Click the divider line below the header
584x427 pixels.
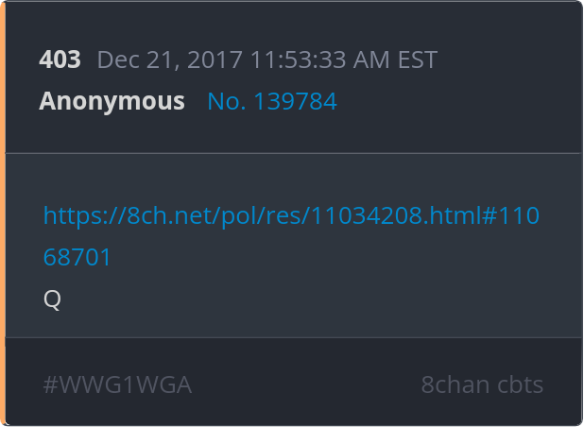click(293, 153)
